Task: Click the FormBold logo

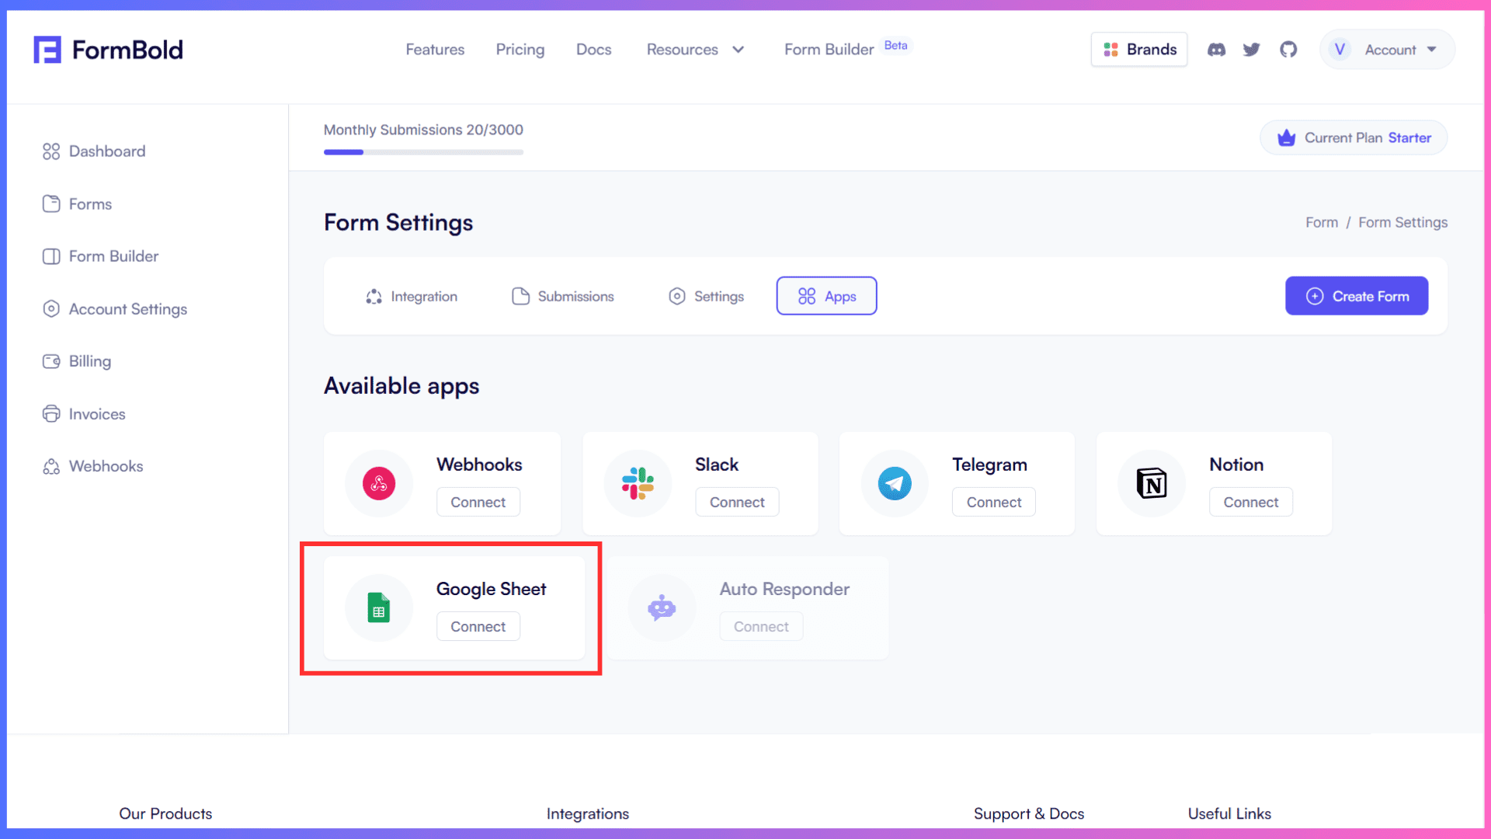Action: [109, 50]
